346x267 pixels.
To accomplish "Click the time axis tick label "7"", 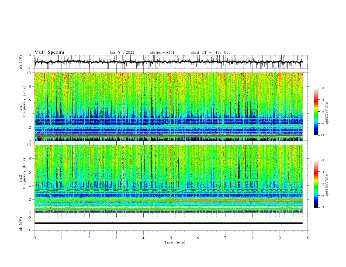I will click(225, 238).
